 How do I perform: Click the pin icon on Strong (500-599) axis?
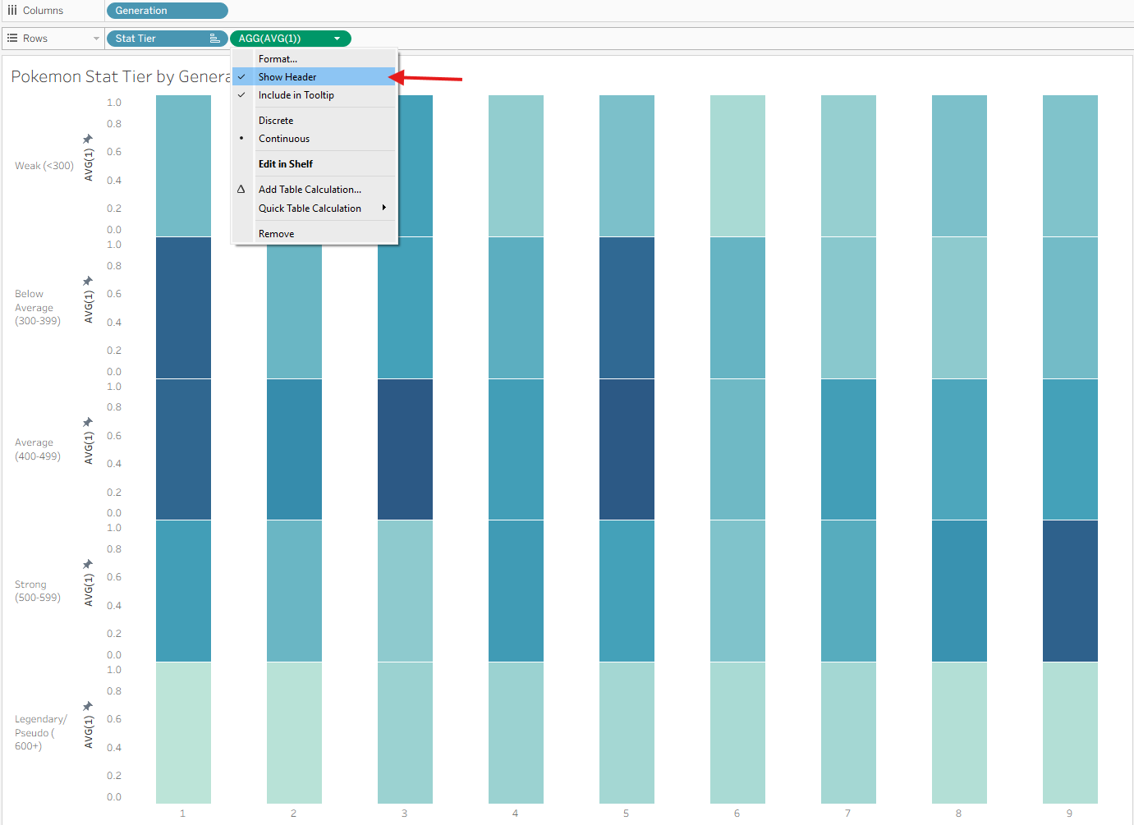tap(88, 564)
